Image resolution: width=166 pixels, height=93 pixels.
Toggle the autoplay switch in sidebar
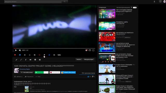(x=135, y=7)
